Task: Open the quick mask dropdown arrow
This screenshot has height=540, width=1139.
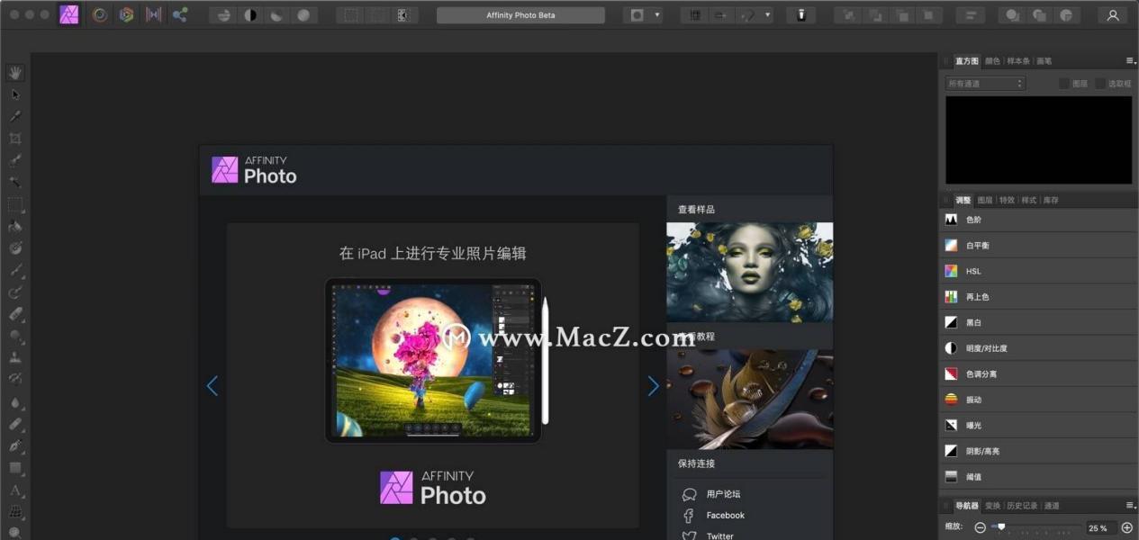Action: tap(656, 15)
